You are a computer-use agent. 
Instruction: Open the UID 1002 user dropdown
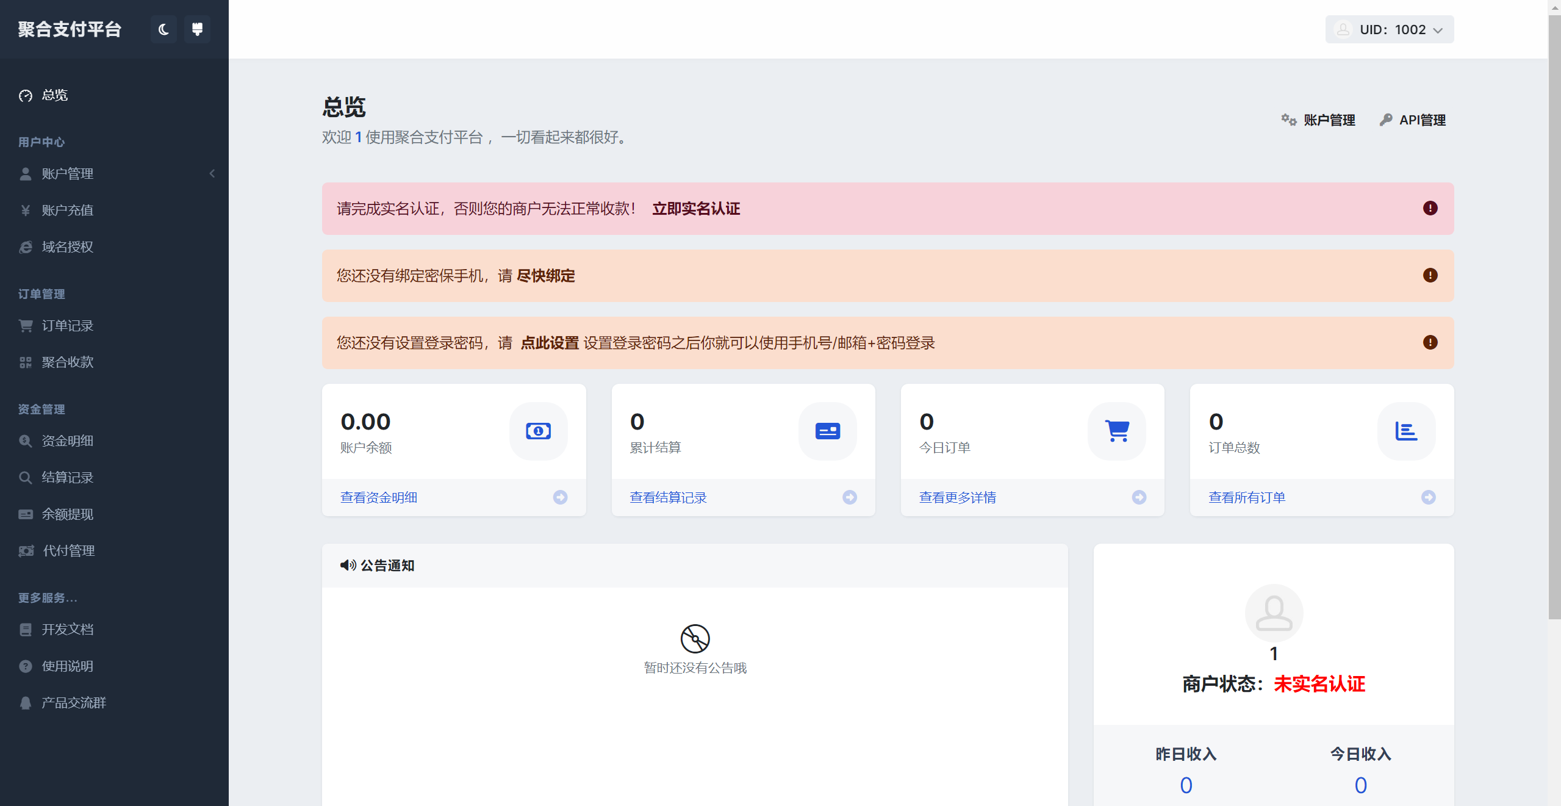pyautogui.click(x=1389, y=29)
